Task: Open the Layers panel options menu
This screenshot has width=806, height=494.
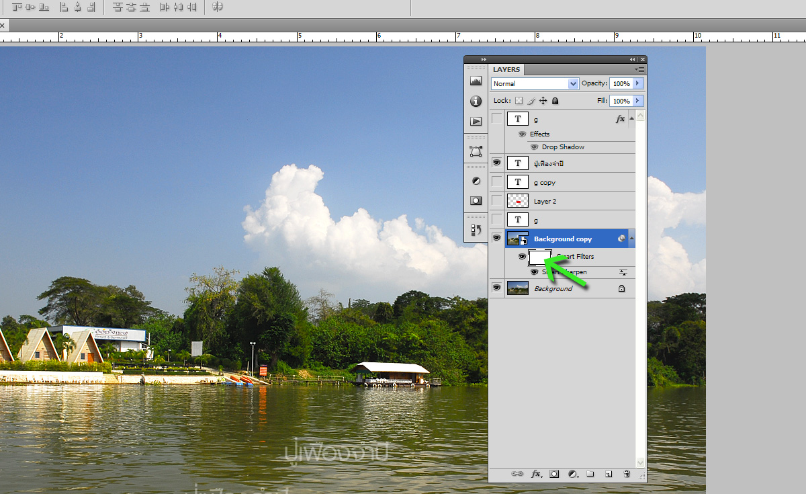Action: pyautogui.click(x=640, y=69)
